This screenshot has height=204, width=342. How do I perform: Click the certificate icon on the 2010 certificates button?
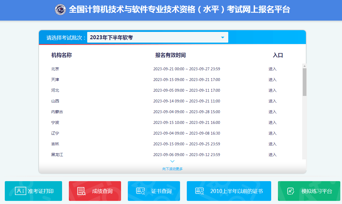[x=199, y=191]
